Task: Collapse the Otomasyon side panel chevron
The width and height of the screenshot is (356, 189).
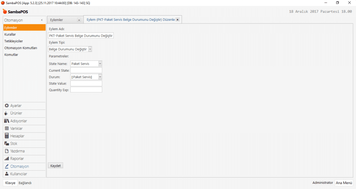Action: [x=42, y=20]
